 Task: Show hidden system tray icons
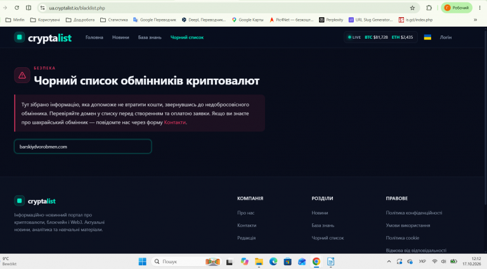(x=389, y=261)
